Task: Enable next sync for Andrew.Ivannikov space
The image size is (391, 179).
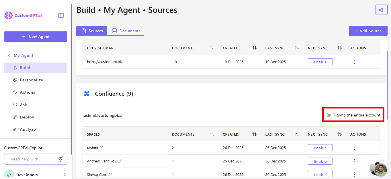Action: click(x=320, y=161)
